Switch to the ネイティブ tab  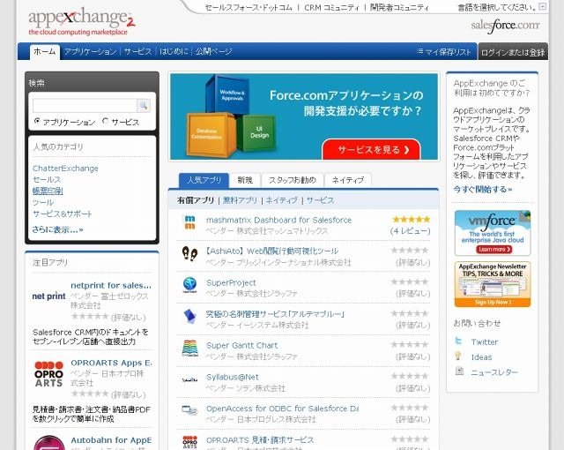click(x=348, y=180)
